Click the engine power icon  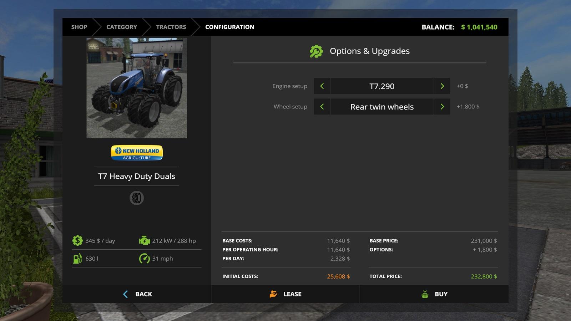144,241
